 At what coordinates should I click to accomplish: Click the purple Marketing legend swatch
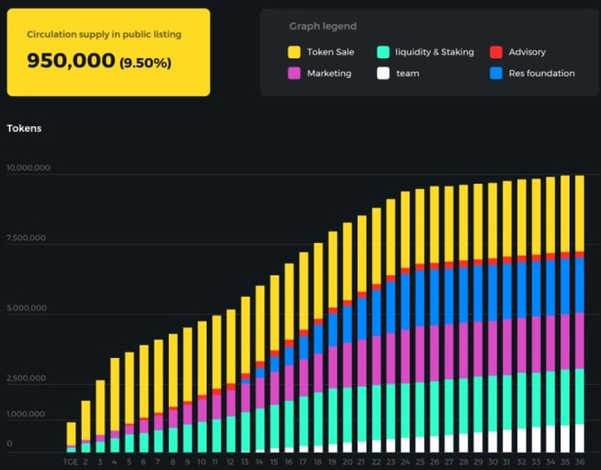tap(294, 73)
